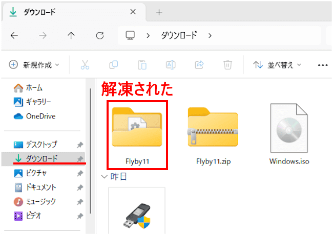Click the Share icon in toolbar

[199, 65]
